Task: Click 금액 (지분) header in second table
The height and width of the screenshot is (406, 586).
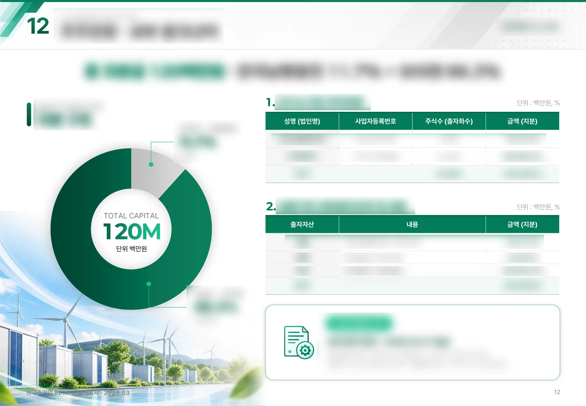Action: [x=522, y=225]
